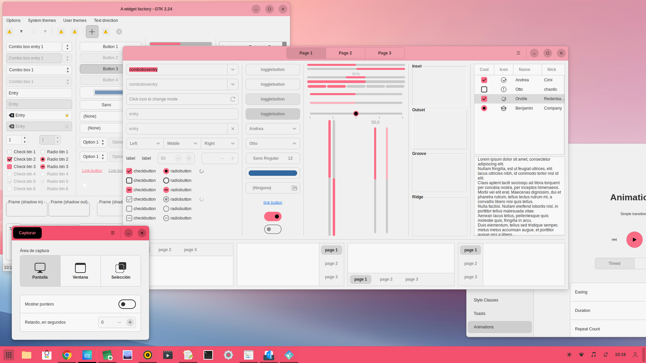Launch the Files folder icon in taskbar
Screen dimensions: 646x363
point(27,355)
